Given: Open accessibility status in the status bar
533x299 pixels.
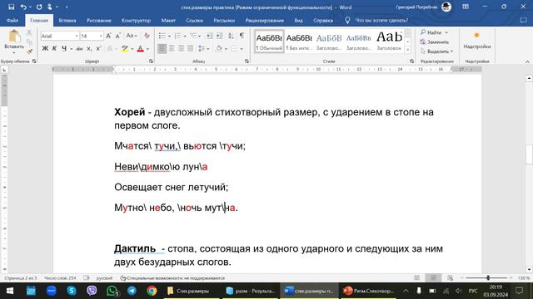Looking at the screenshot, I should pyautogui.click(x=172, y=278).
